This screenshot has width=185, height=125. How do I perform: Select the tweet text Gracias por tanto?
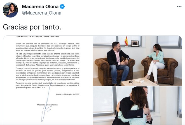click(x=32, y=27)
